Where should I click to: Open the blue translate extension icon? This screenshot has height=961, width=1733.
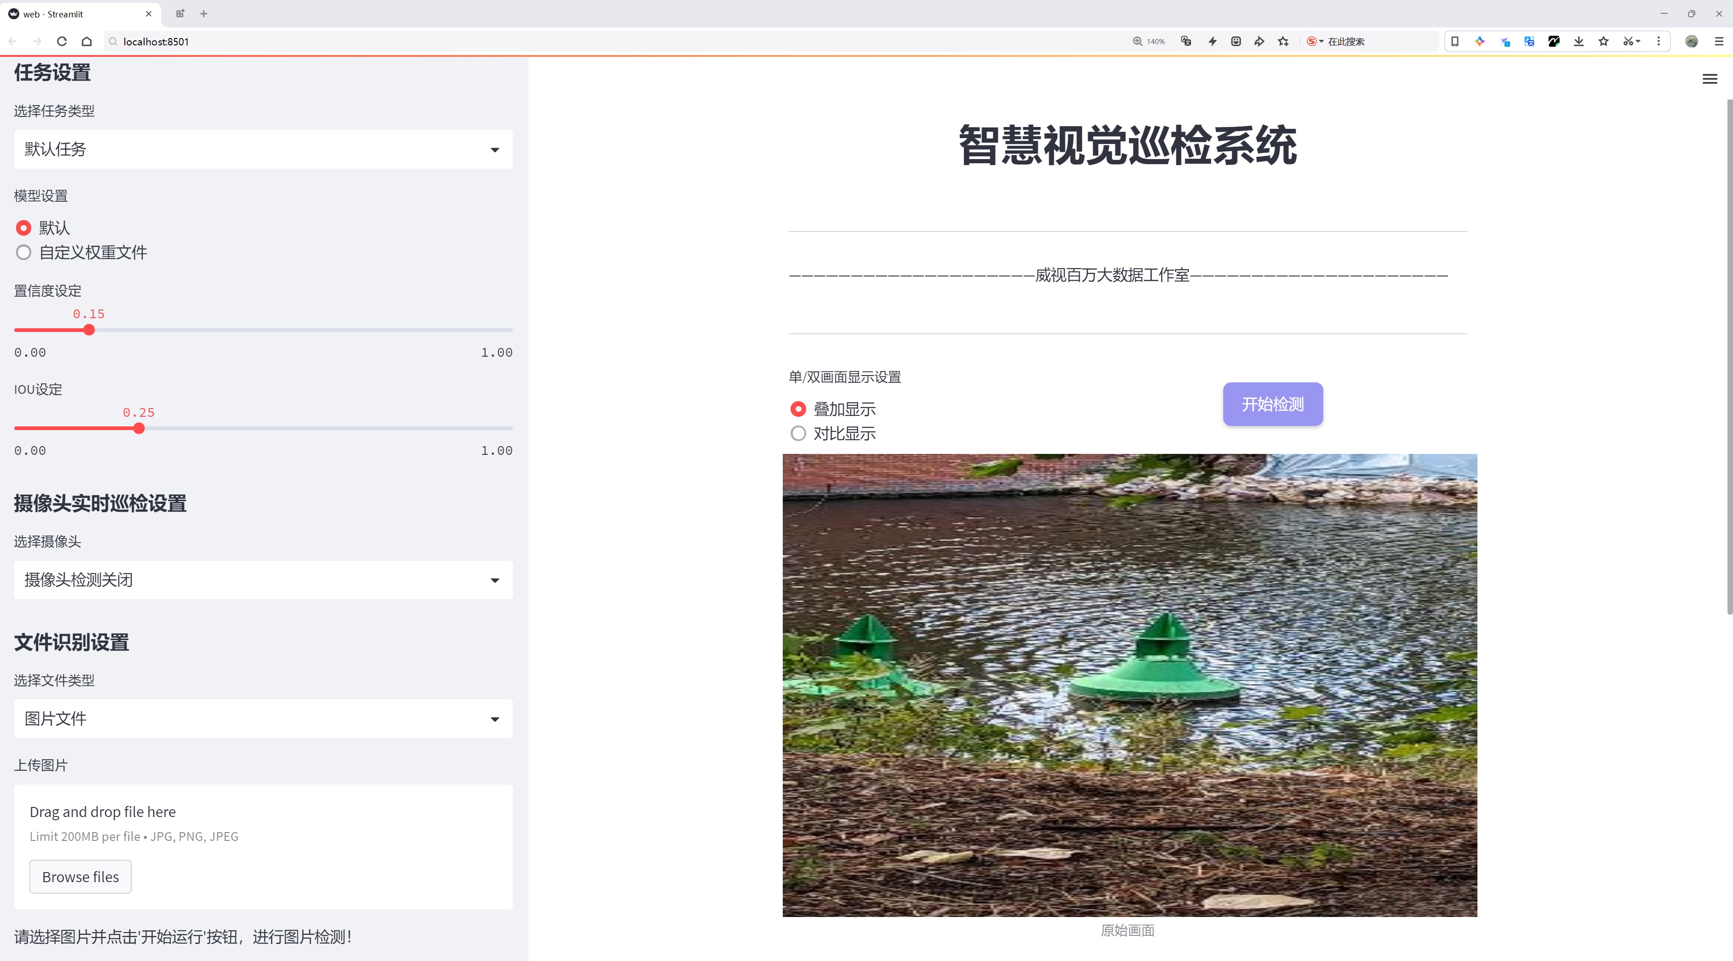point(1529,42)
